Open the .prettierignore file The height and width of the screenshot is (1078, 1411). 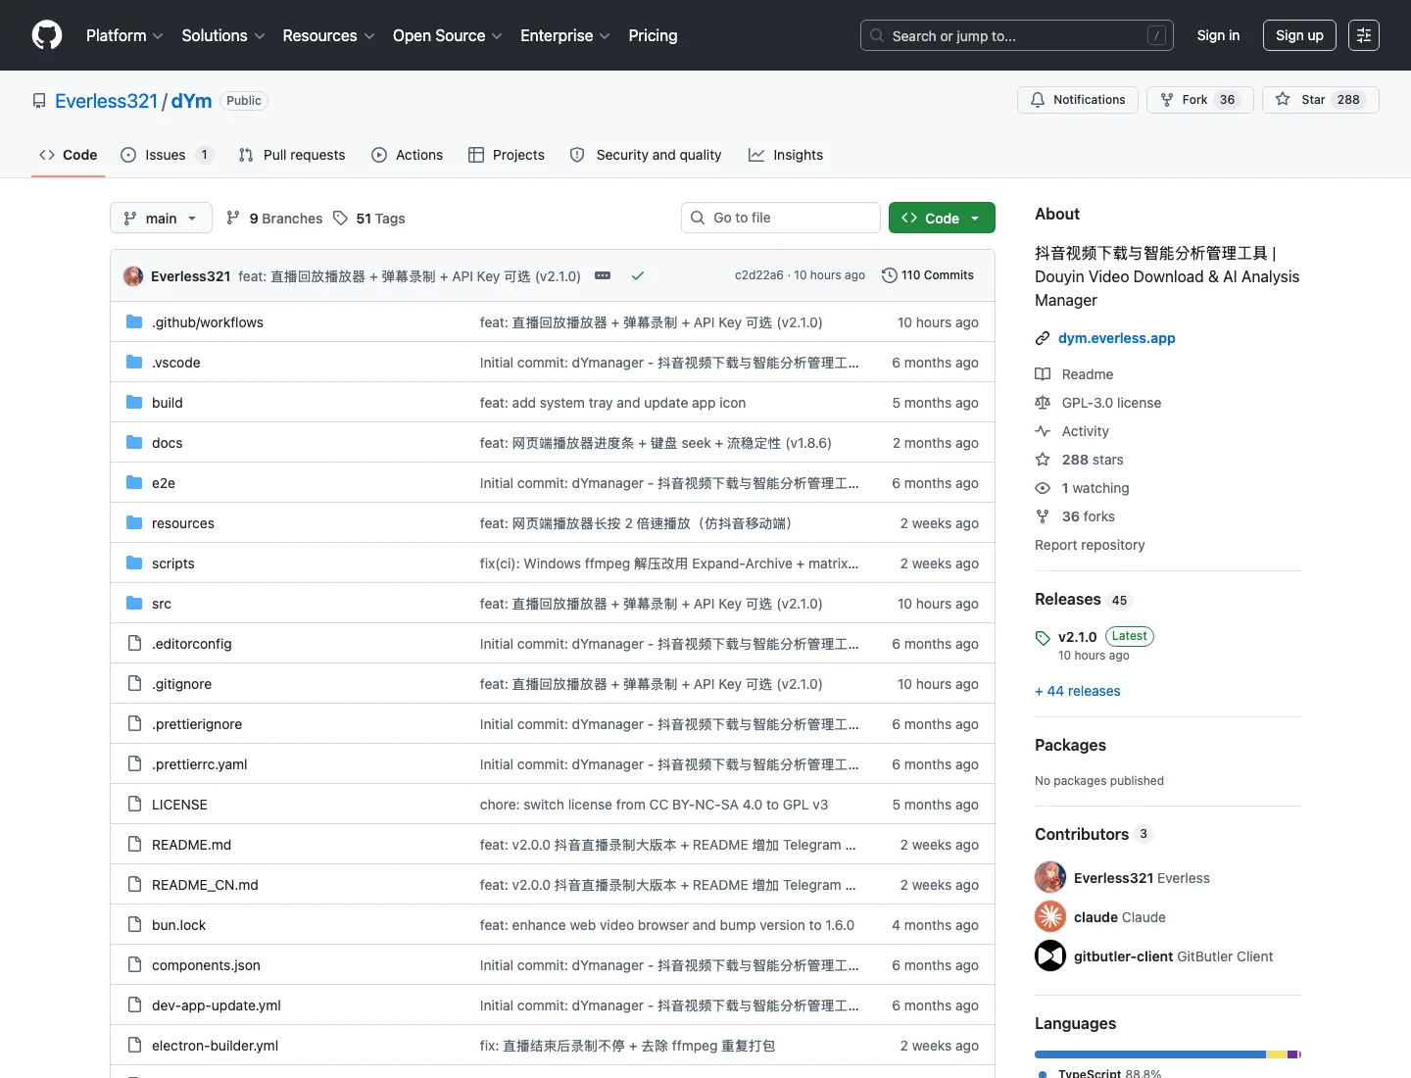pos(197,724)
